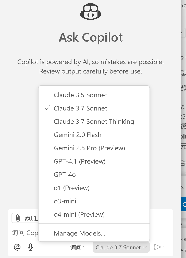Select the checked Claude 3.7 Sonnet option
The width and height of the screenshot is (186, 258).
(80, 108)
